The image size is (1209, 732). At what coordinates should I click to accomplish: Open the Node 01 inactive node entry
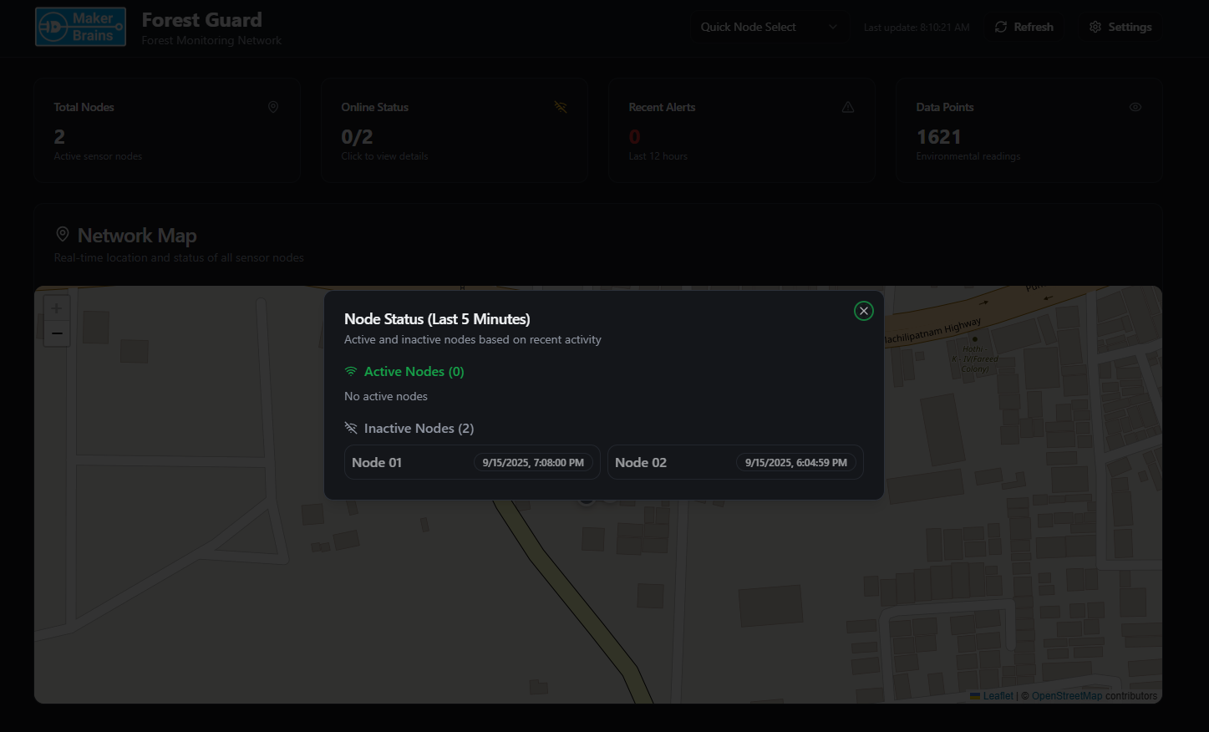(472, 462)
